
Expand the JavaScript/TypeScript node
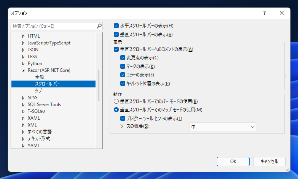click(23, 43)
